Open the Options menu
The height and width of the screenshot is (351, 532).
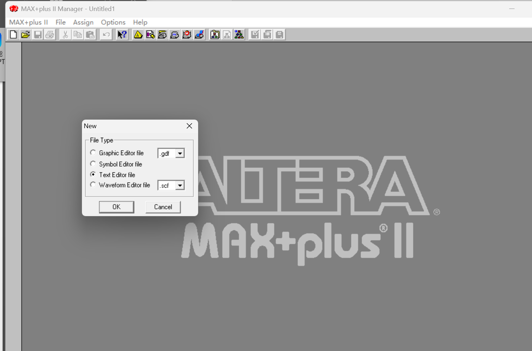tap(113, 22)
